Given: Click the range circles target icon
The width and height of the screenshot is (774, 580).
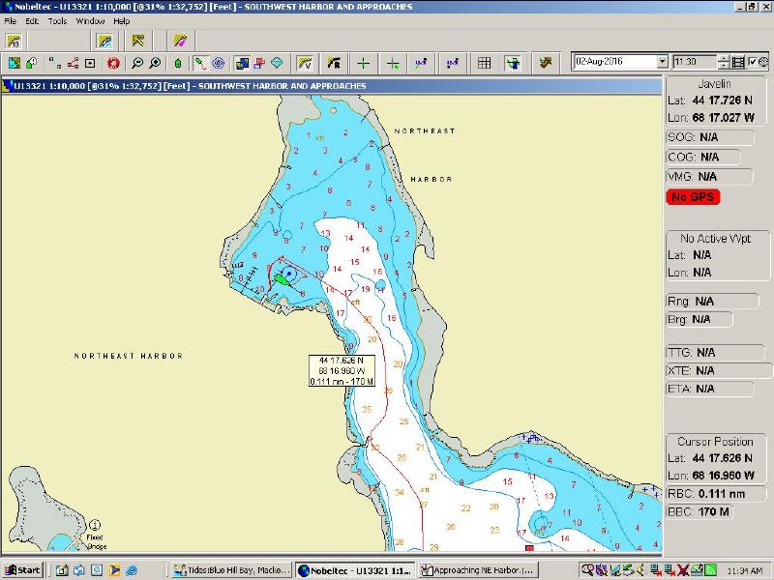Looking at the screenshot, I should click(x=219, y=63).
